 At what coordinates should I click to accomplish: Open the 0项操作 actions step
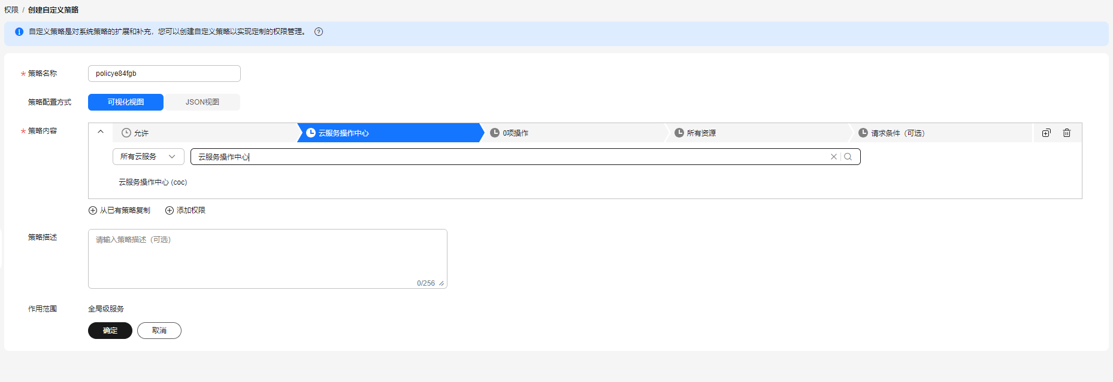[573, 133]
